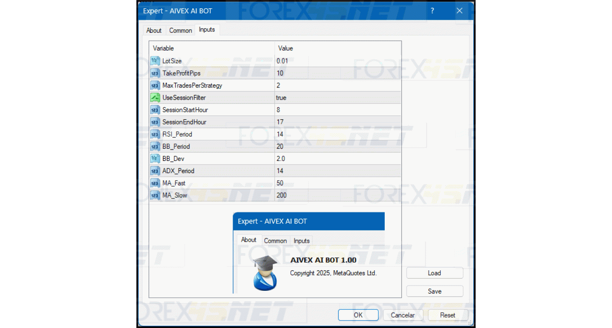Click the Cancelar button
The width and height of the screenshot is (612, 328).
403,315
